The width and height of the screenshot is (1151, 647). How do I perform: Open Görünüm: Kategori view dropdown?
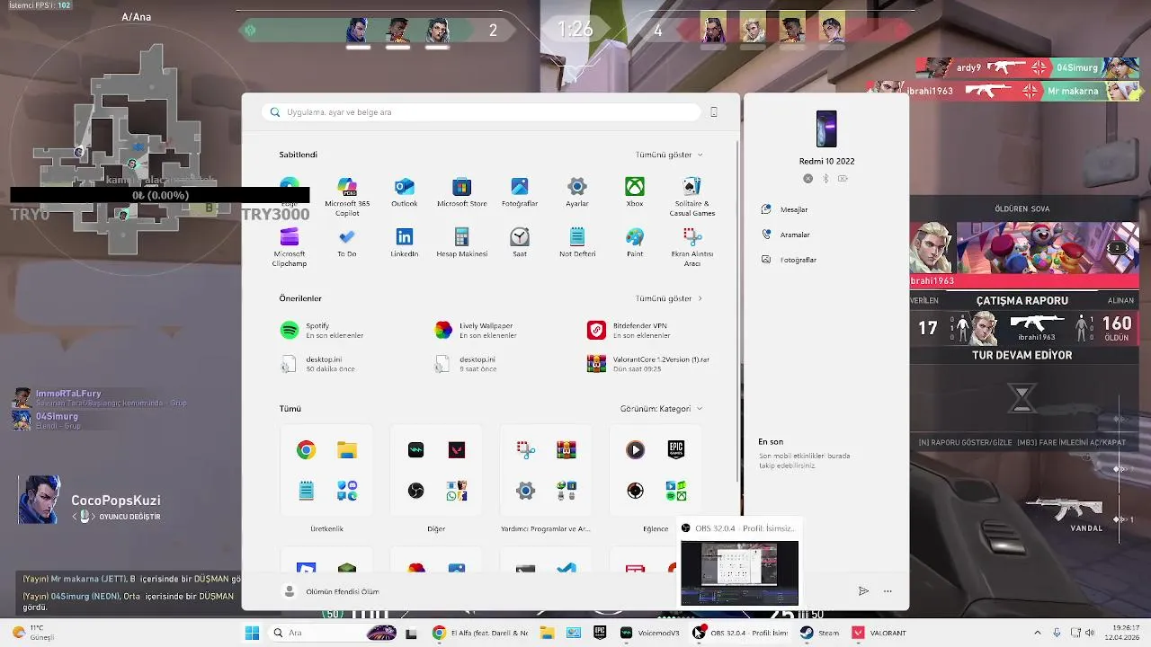click(661, 408)
